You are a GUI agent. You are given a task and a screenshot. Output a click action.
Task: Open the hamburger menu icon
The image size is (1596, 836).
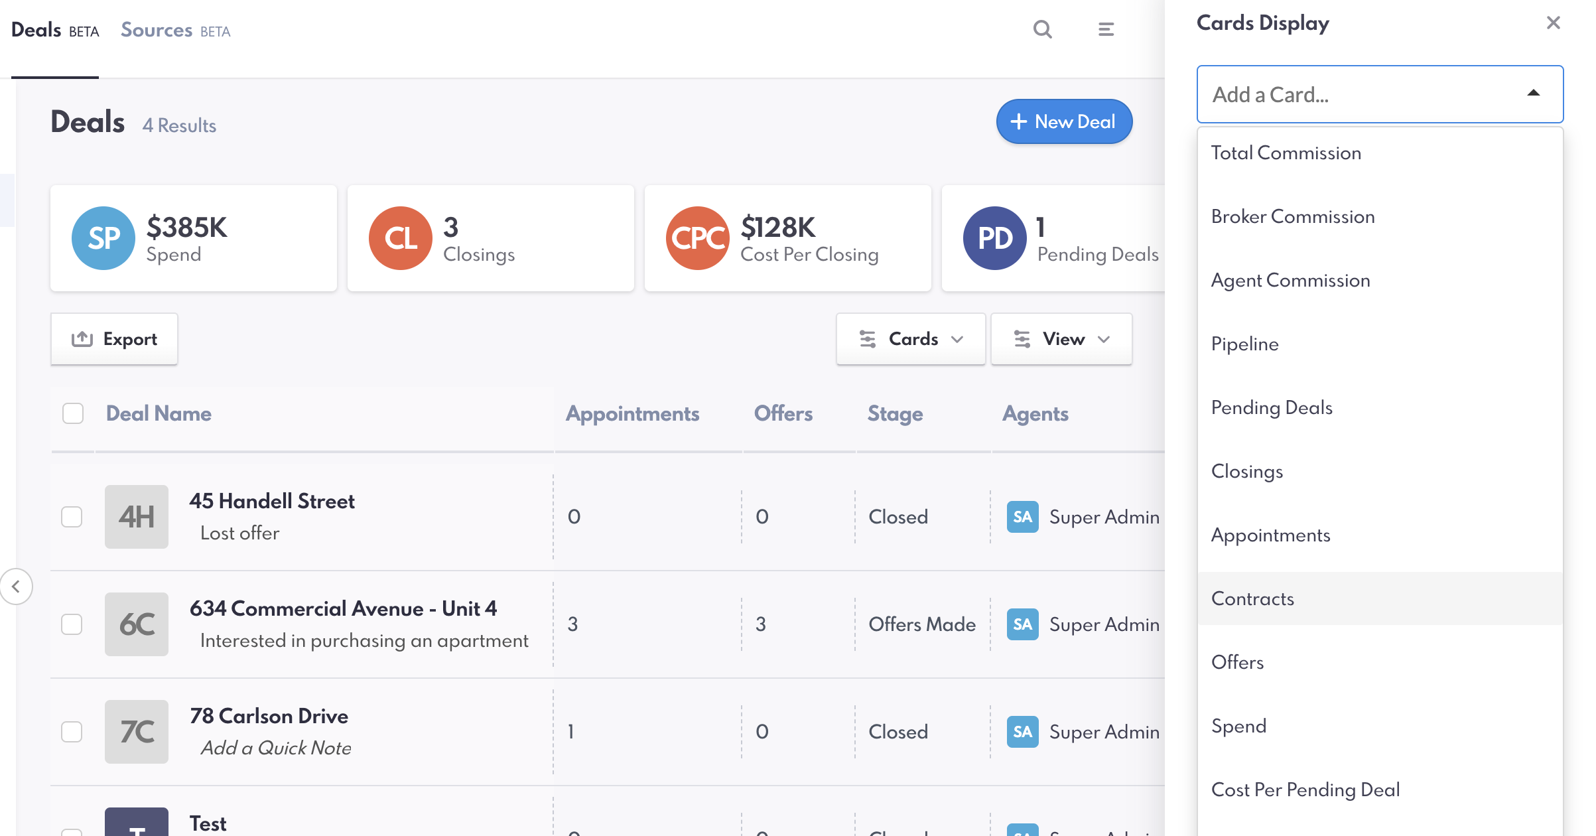1106,29
